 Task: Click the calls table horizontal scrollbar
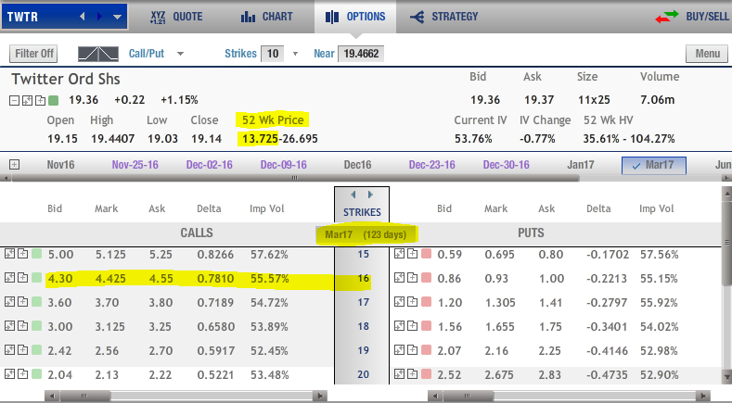coord(186,396)
